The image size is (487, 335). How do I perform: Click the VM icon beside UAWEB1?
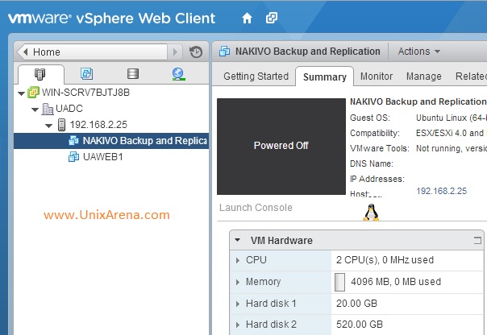tap(73, 157)
